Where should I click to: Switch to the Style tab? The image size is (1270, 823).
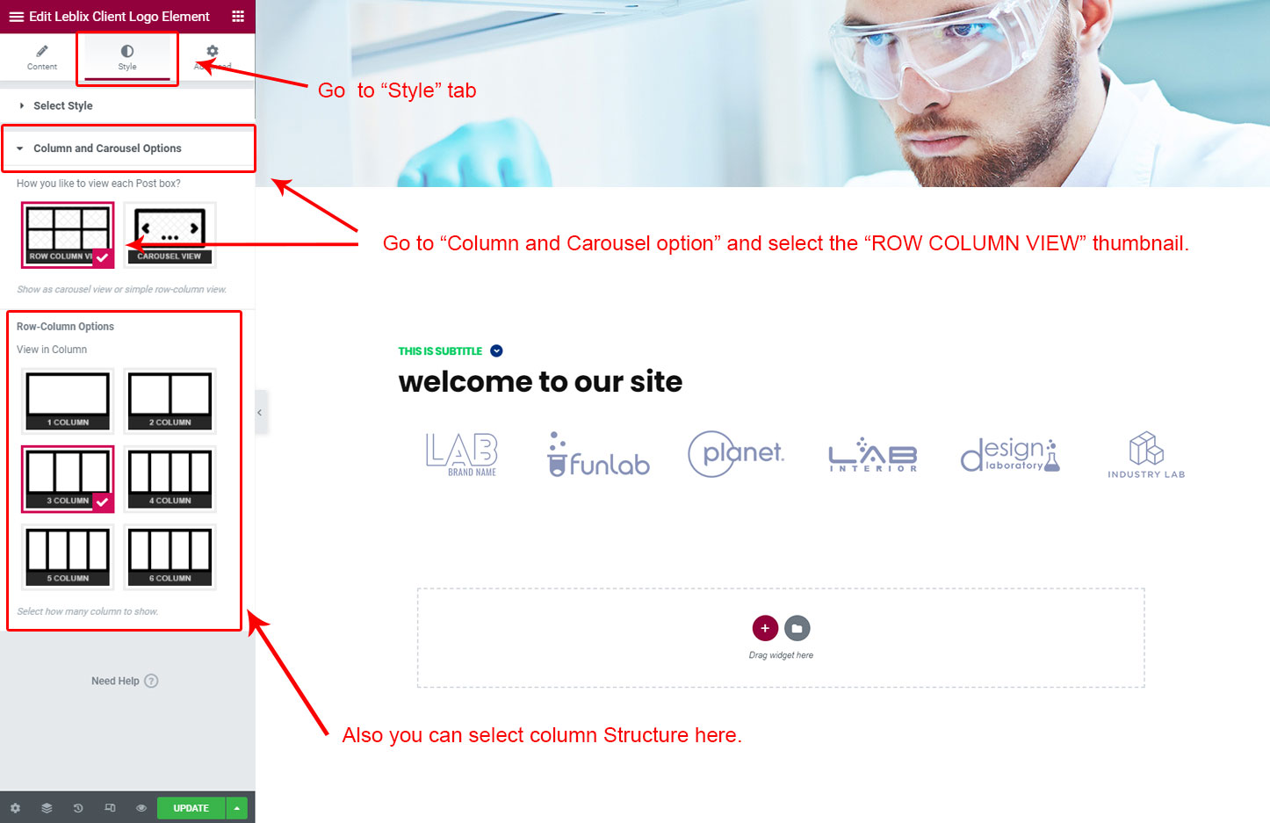(127, 58)
